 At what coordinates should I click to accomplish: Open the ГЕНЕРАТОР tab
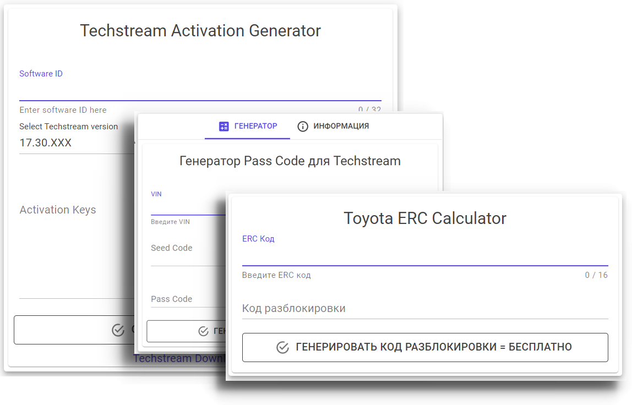coord(248,127)
